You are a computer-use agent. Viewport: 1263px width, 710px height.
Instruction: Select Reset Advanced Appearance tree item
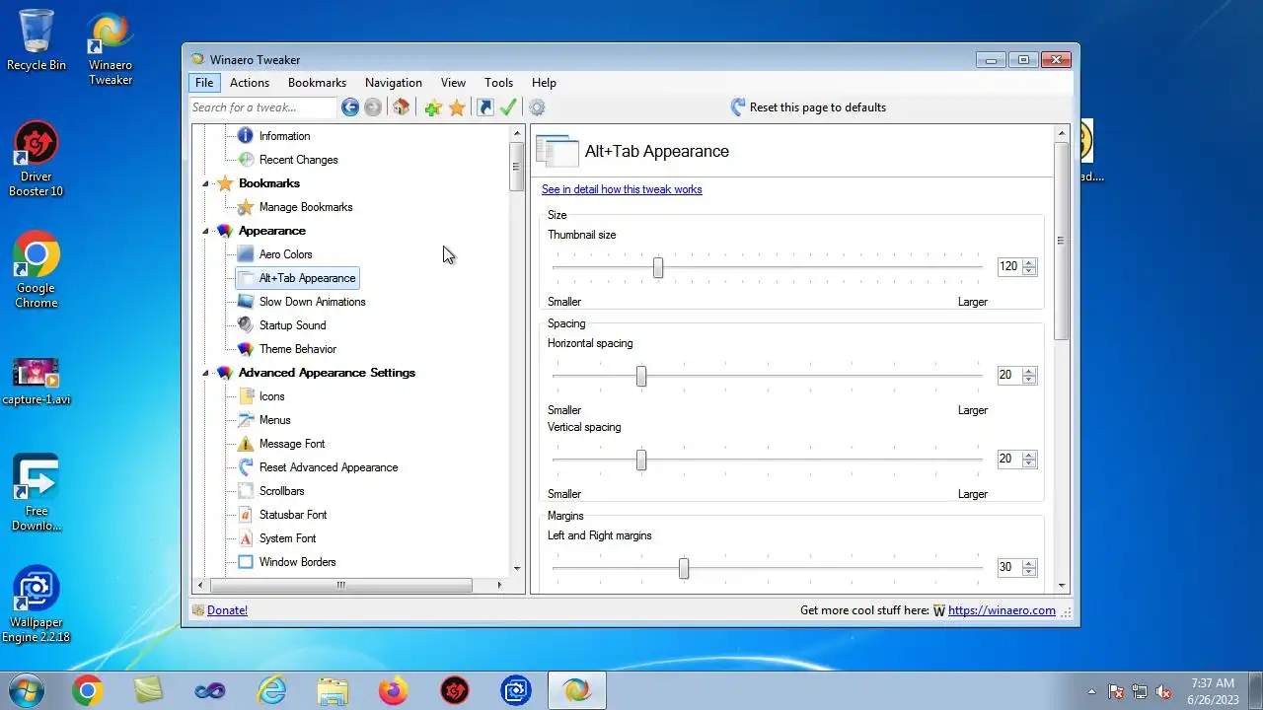[x=329, y=467]
